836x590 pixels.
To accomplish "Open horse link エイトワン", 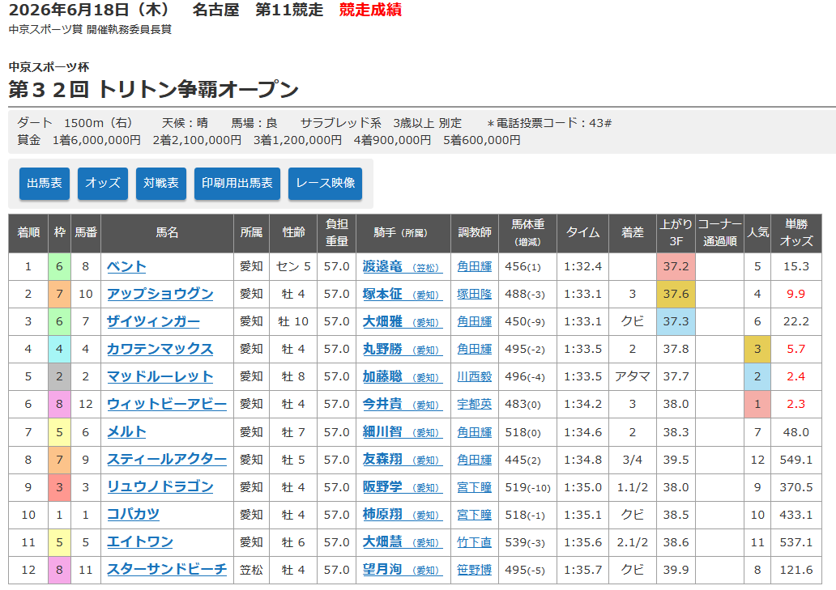I will (139, 542).
